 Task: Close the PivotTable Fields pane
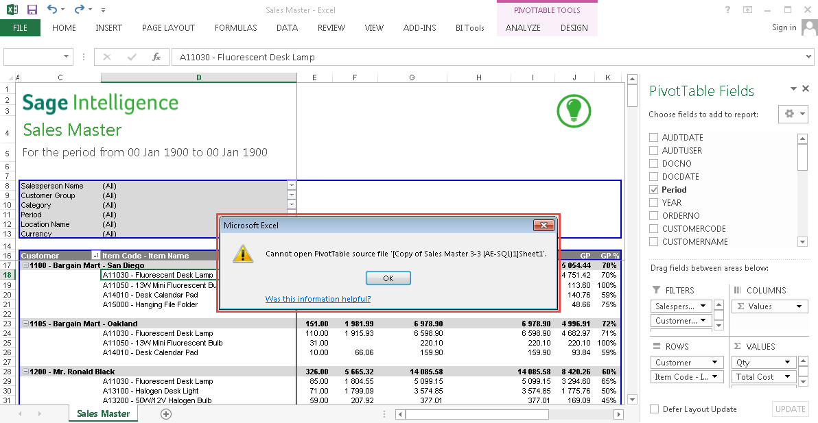point(806,88)
